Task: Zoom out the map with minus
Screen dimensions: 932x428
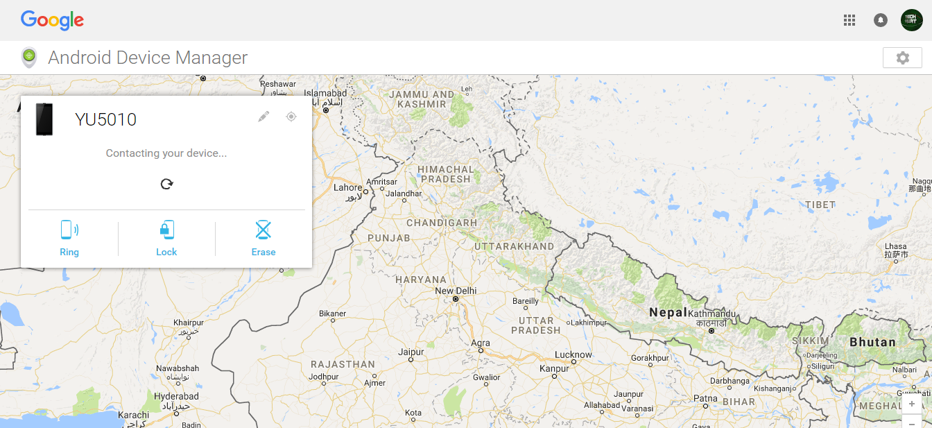Action: tap(911, 422)
